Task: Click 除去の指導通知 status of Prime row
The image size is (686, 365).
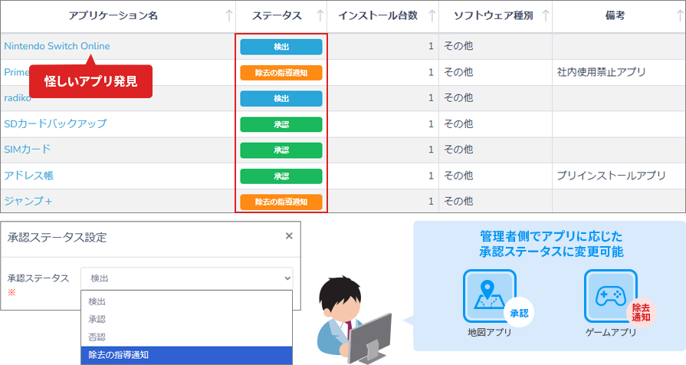Action: coord(281,73)
